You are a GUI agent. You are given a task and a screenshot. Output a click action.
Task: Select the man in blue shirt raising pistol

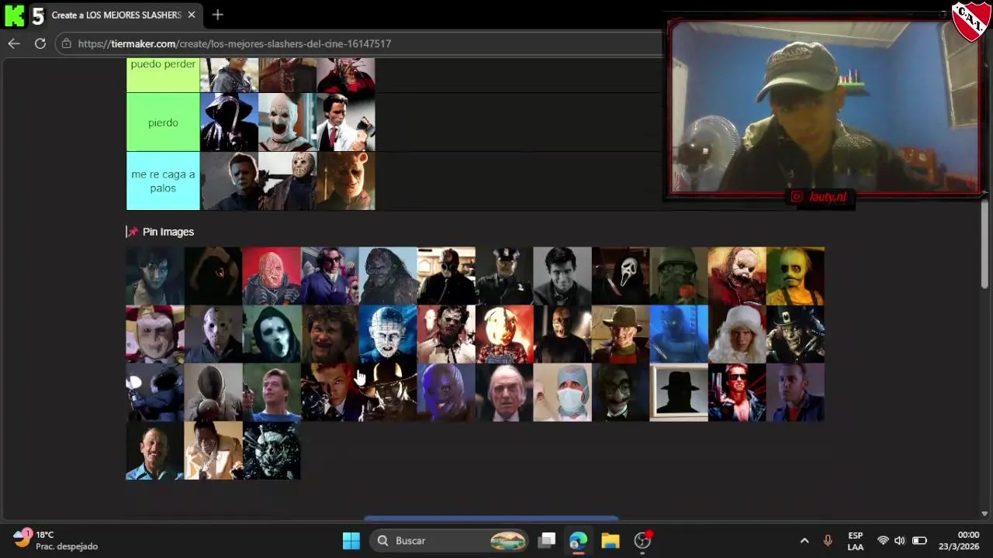click(272, 392)
